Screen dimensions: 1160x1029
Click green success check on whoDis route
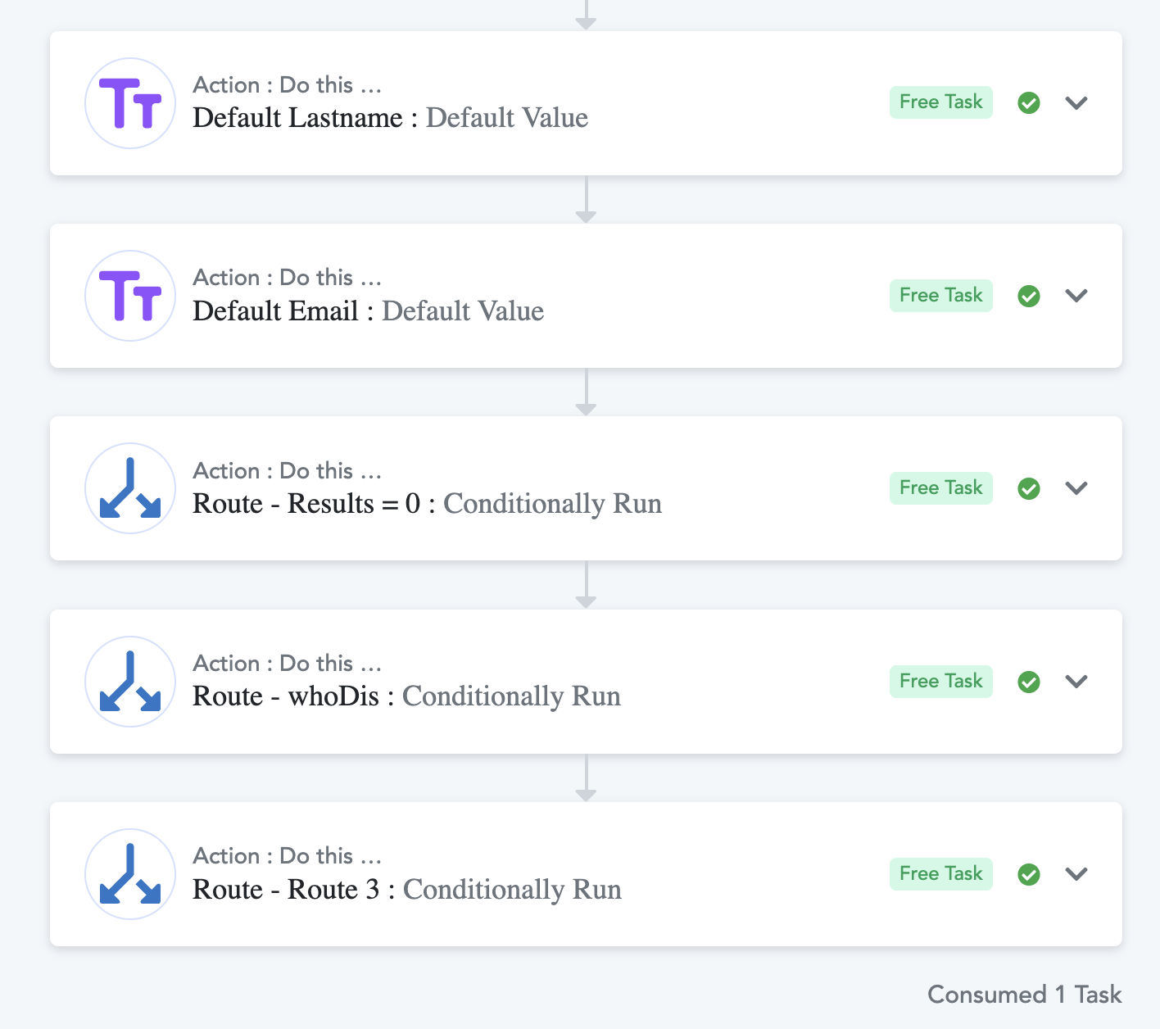[1029, 682]
